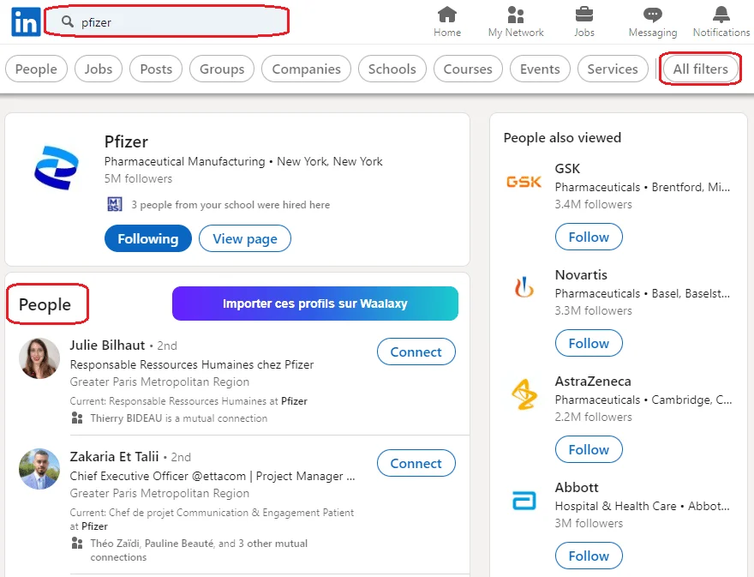754x577 pixels.
Task: Open the Novartis company name link
Action: coord(581,275)
